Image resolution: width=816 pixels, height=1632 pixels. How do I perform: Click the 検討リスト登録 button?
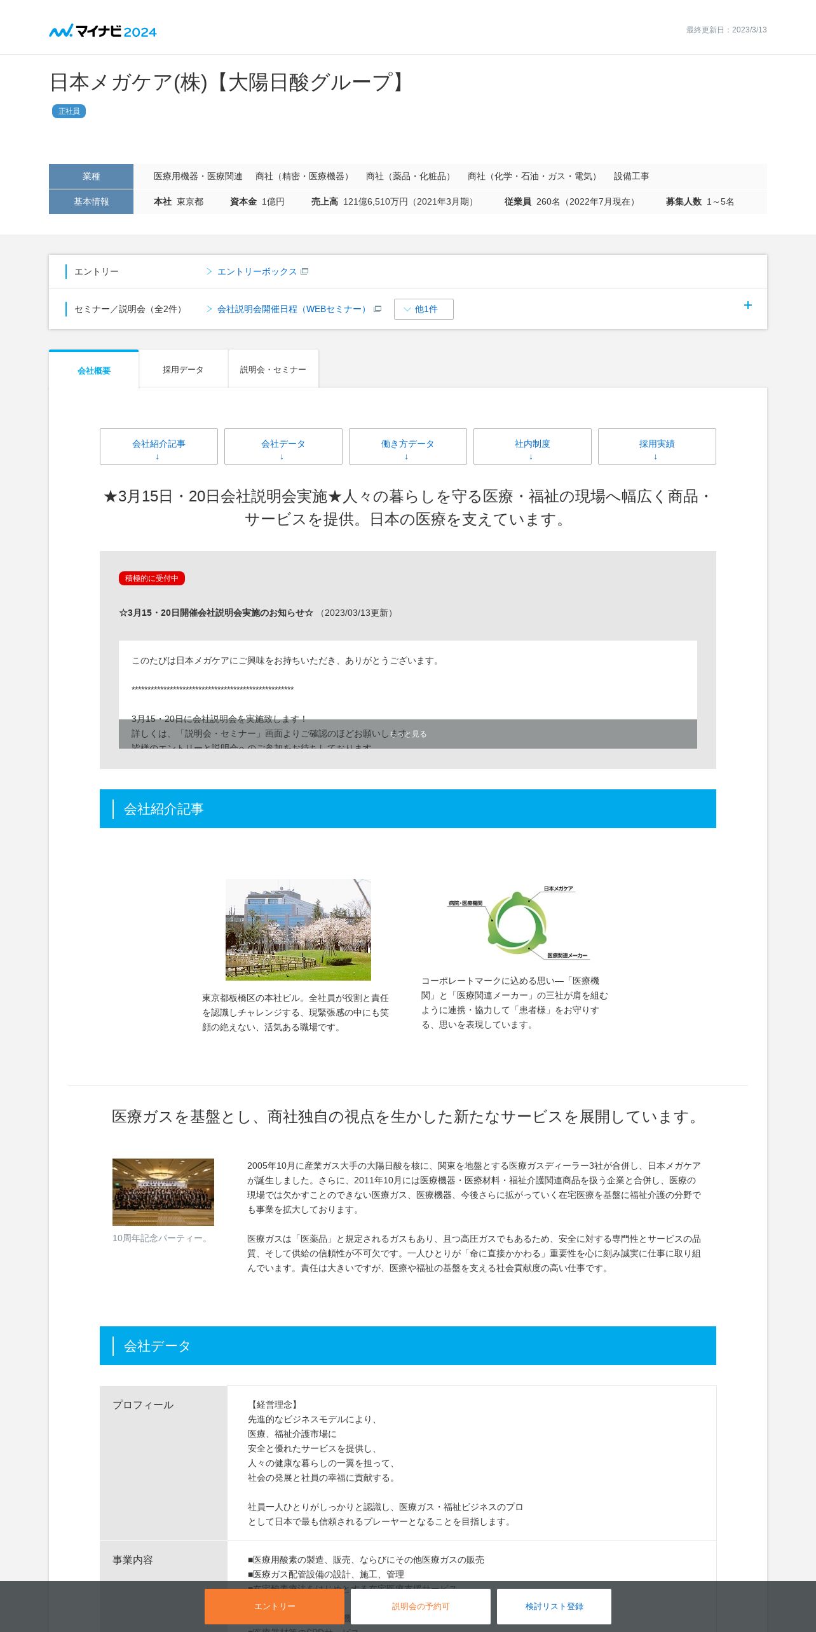(554, 1607)
